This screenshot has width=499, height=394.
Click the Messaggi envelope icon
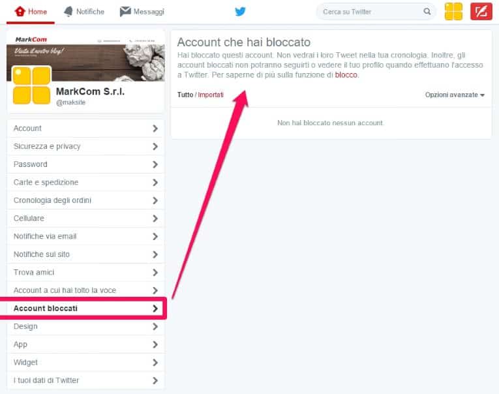coord(125,12)
